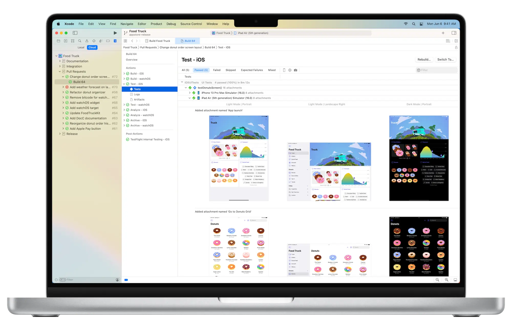Viewport: 512px width, 320px height.
Task: Expand iPhone 13 Pro Max Simulator row
Action: pyautogui.click(x=190, y=93)
